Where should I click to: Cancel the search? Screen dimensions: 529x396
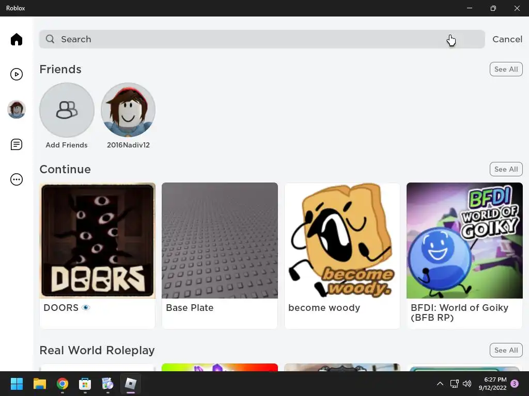(507, 39)
